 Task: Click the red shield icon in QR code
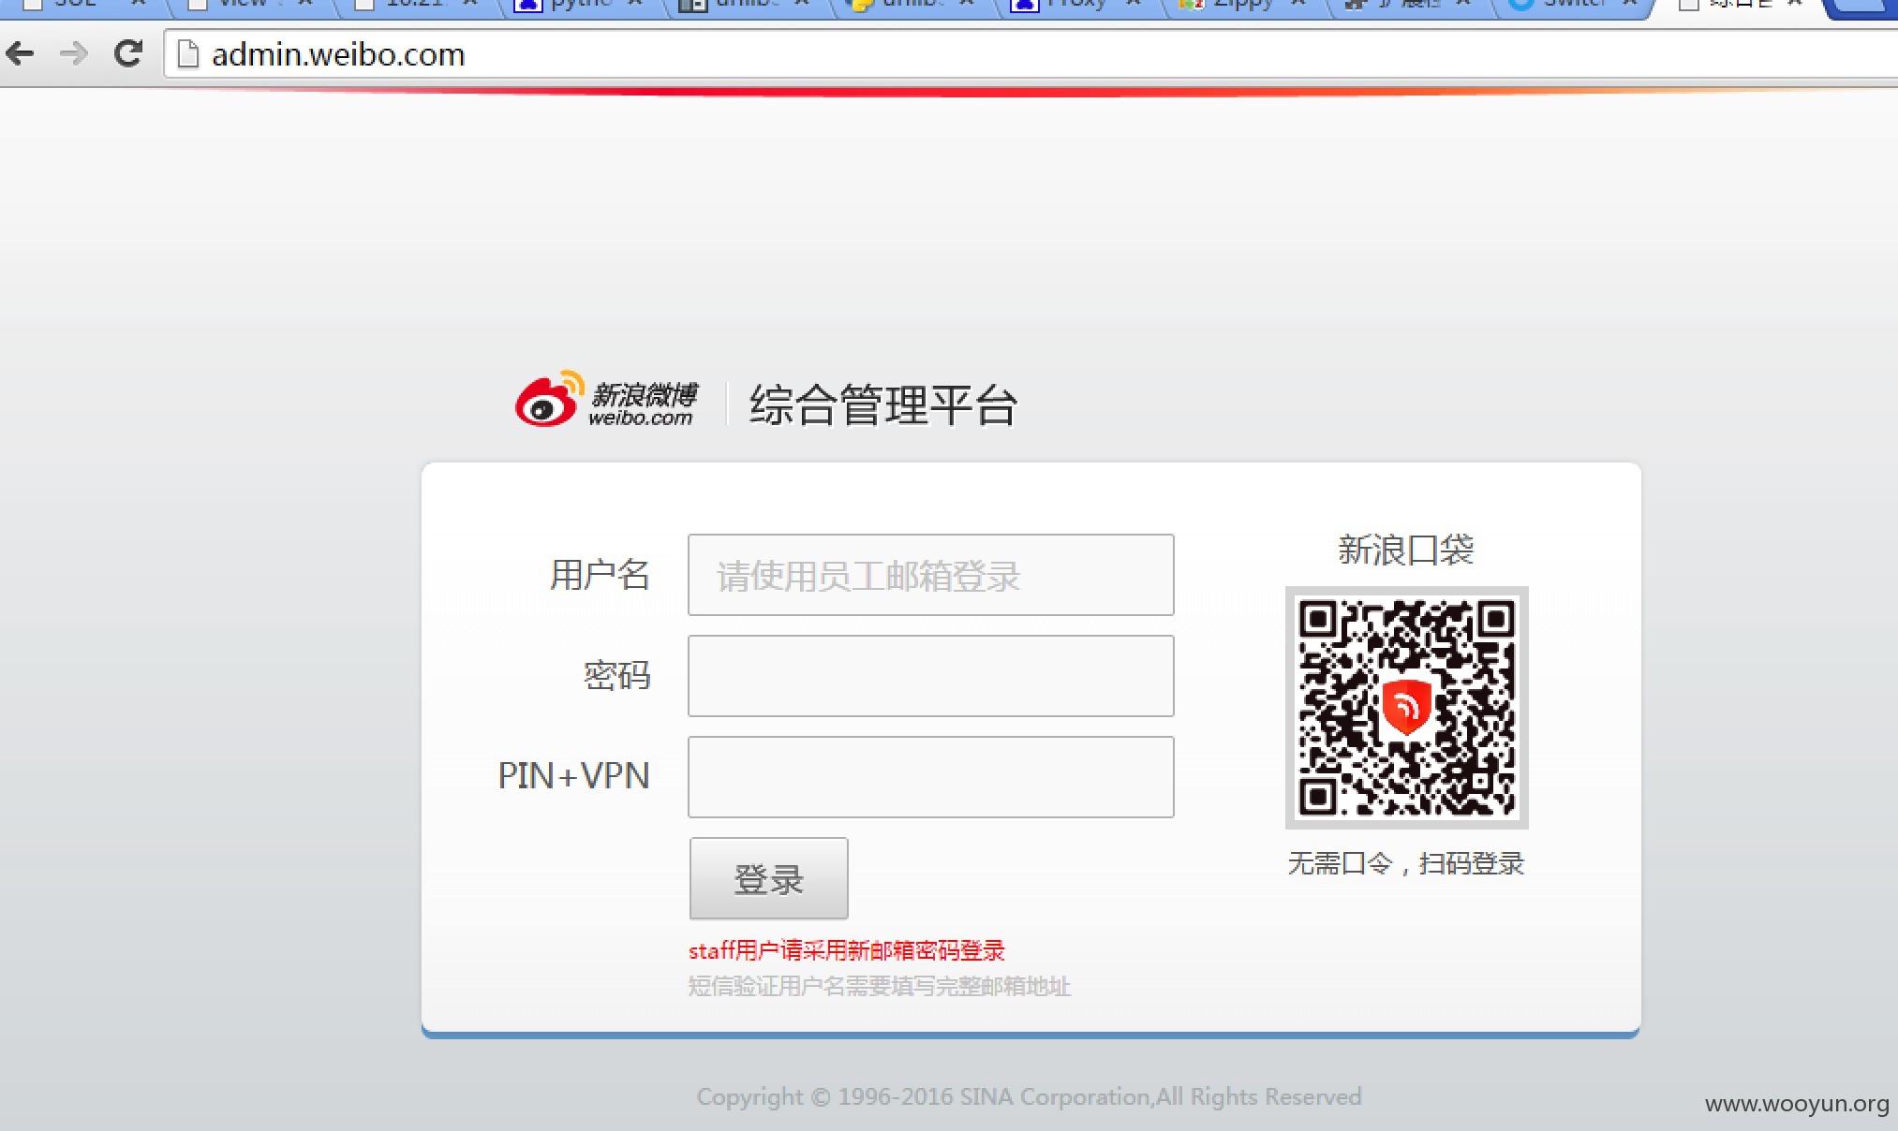pyautogui.click(x=1406, y=708)
